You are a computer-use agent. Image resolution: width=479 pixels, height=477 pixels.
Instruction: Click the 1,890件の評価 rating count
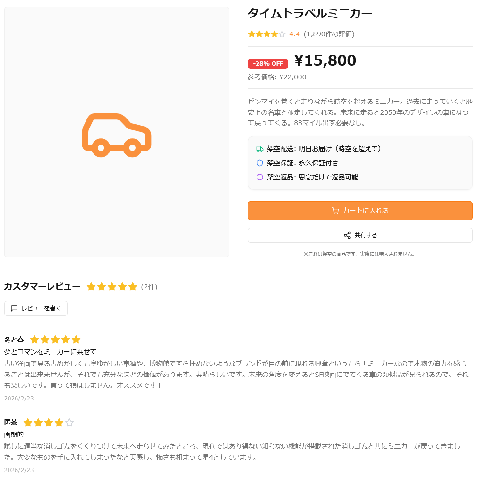tap(329, 34)
